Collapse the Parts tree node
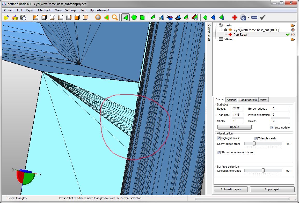Image resolution: width=299 pixels, height=203 pixels. pyautogui.click(x=215, y=25)
